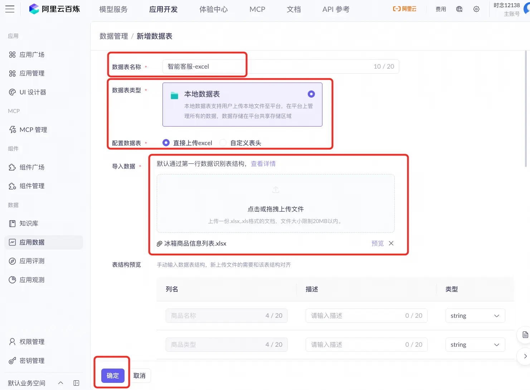Click the 应用数据 chart icon

tap(12, 242)
